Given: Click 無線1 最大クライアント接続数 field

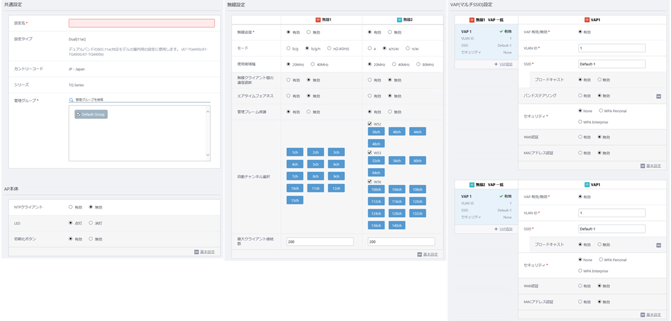Looking at the screenshot, I should [320, 242].
